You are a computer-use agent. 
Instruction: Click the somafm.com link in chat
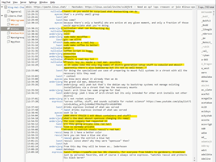(x=88, y=152)
